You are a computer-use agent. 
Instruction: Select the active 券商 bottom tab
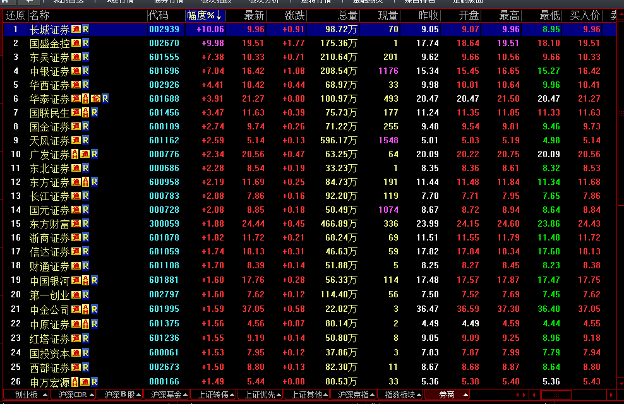[x=447, y=395]
